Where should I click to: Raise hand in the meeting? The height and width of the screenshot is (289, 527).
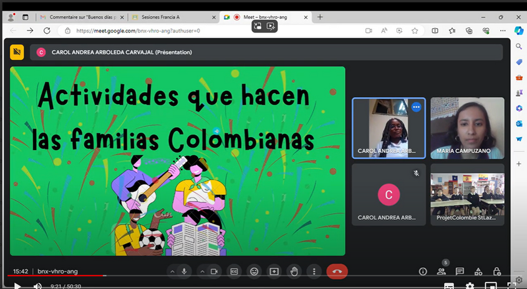[294, 272]
